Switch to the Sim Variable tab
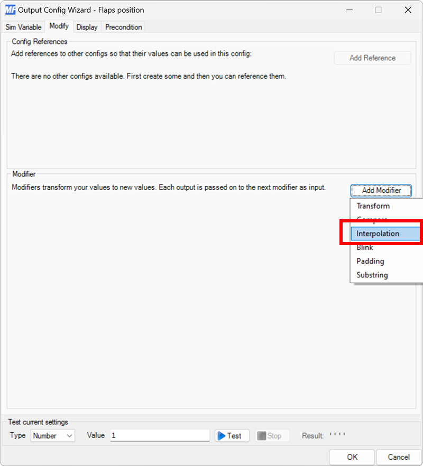Viewport: 423px width, 466px height. 23,27
